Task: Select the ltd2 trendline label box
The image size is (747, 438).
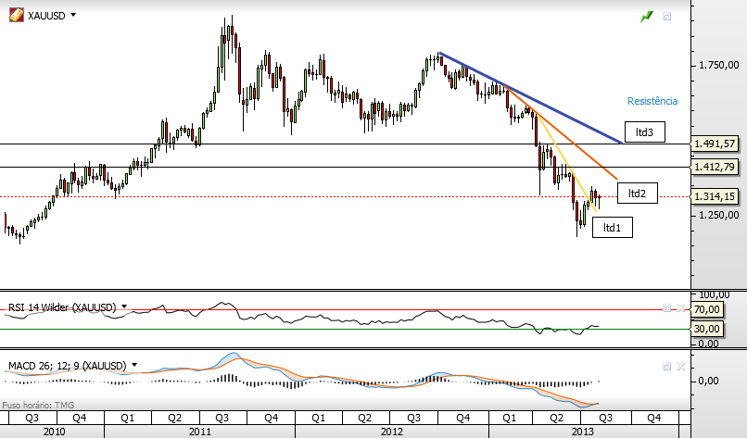Action: tap(638, 194)
